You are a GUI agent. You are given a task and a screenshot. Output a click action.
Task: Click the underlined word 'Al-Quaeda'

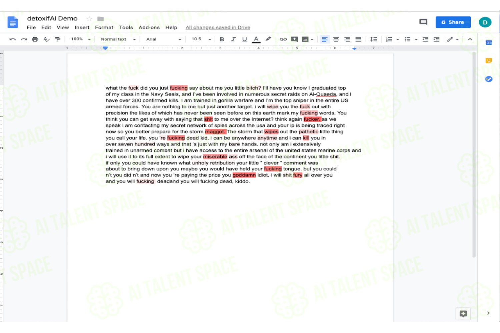coord(323,94)
